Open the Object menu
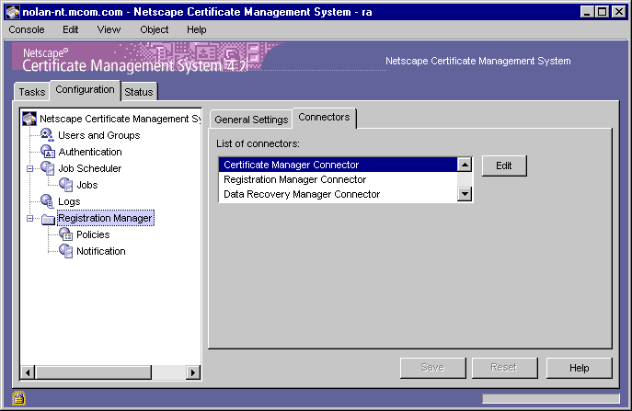The image size is (632, 411). coord(154,29)
